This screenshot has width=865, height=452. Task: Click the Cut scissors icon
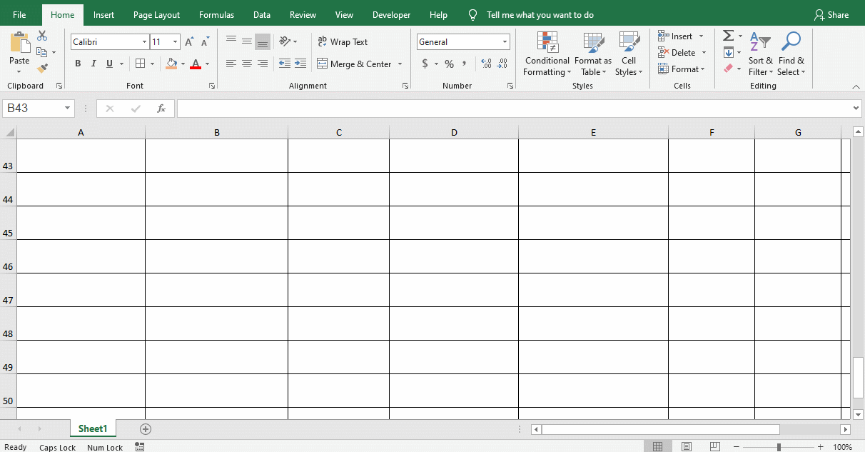(42, 36)
